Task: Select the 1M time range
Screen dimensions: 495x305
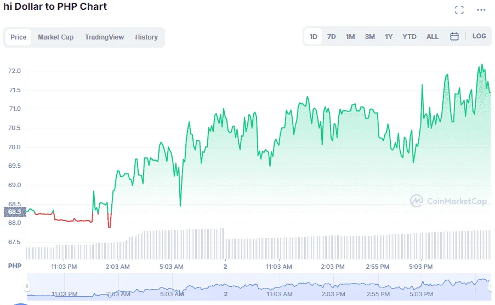Action: pyautogui.click(x=350, y=37)
